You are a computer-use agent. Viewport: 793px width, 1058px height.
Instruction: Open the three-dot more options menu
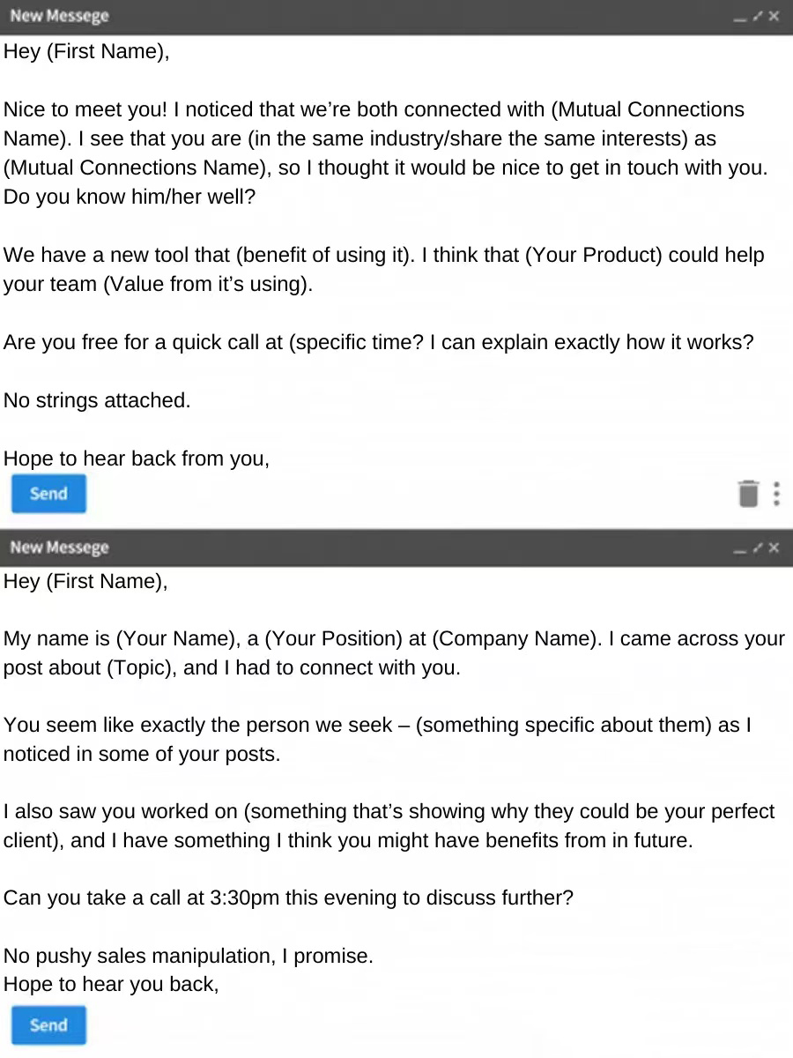[x=776, y=494]
